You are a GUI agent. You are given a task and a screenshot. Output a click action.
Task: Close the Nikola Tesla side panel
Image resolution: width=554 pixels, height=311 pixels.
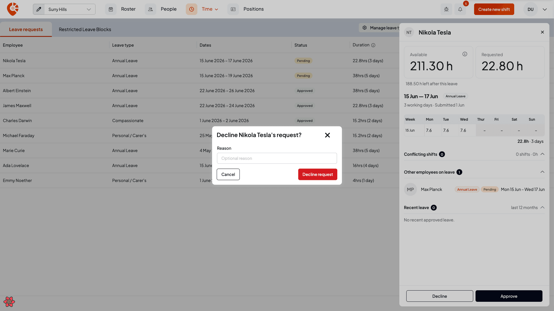542,32
